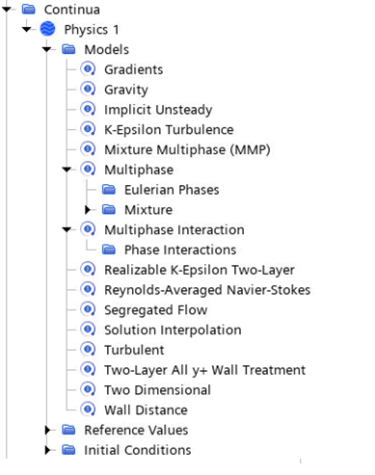
Task: Click the Gravity model icon
Action: point(88,89)
